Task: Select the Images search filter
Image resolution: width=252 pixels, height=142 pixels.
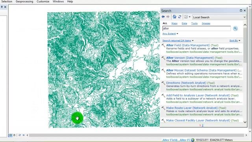Action: coord(206,23)
